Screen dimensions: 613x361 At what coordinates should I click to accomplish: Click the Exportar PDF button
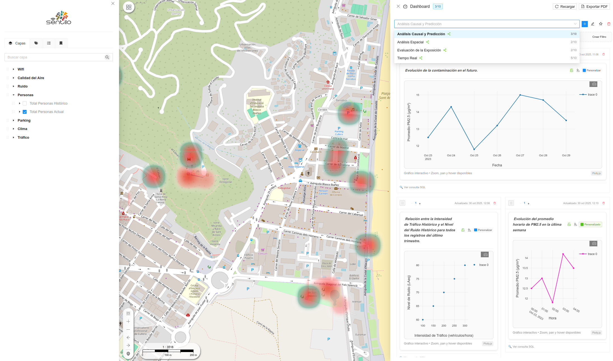pyautogui.click(x=594, y=6)
